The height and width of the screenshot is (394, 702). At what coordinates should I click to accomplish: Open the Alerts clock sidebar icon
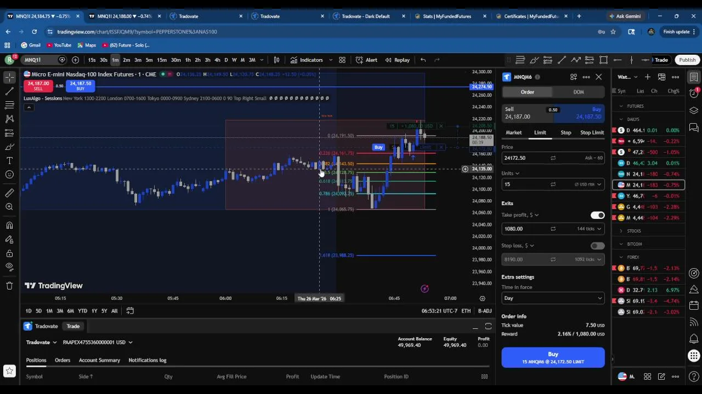[x=694, y=94]
